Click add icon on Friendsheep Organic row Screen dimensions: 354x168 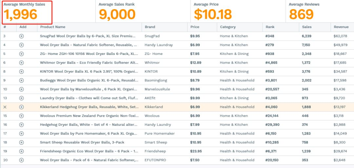(21, 151)
